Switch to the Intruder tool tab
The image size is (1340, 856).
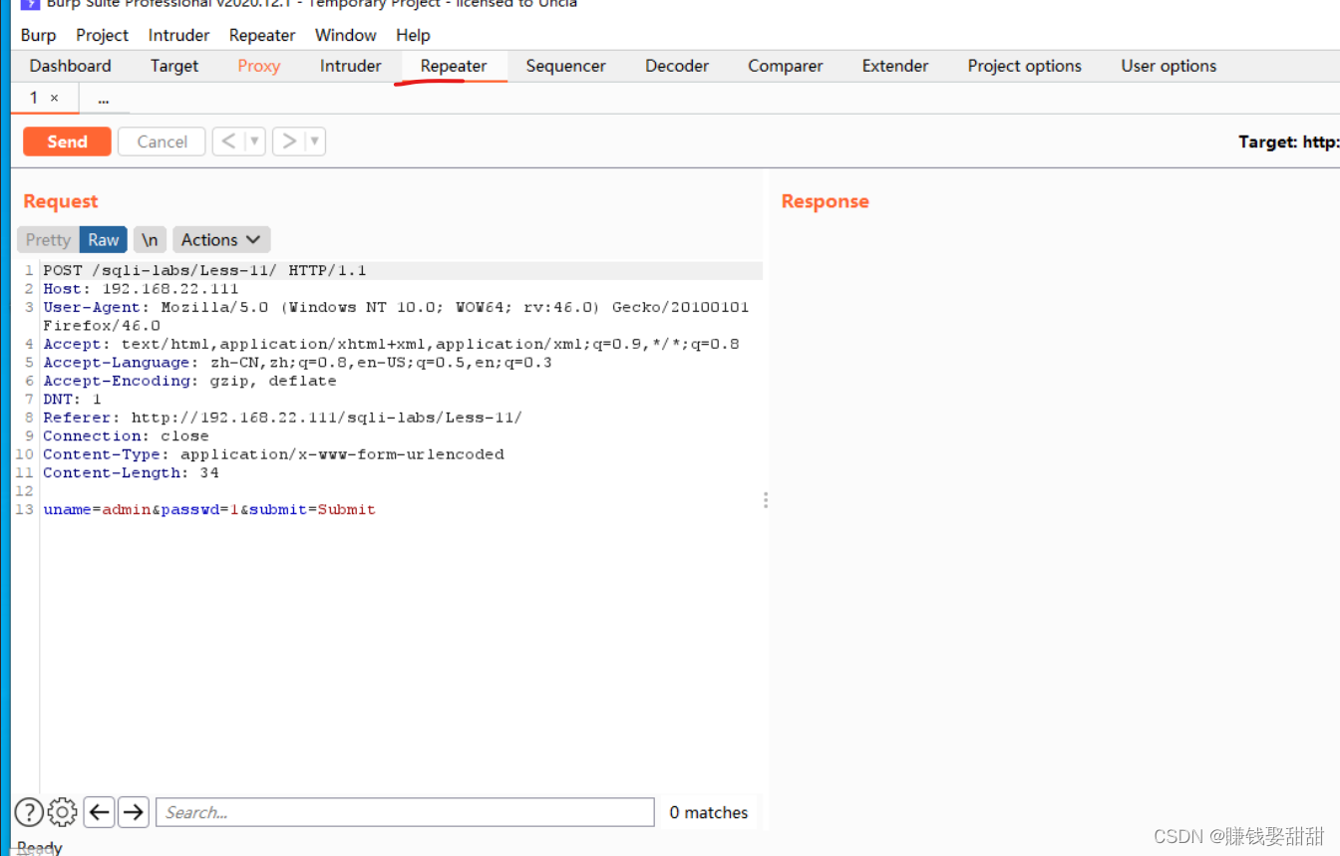[350, 66]
